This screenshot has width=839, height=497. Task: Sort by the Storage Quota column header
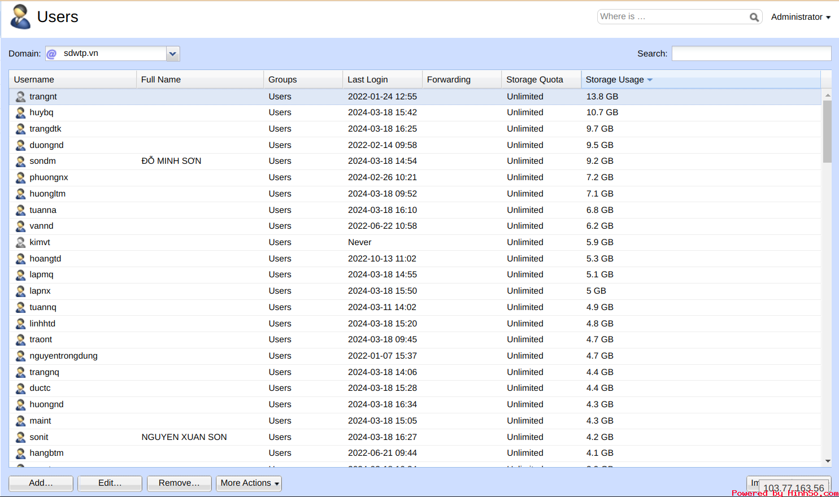point(541,80)
